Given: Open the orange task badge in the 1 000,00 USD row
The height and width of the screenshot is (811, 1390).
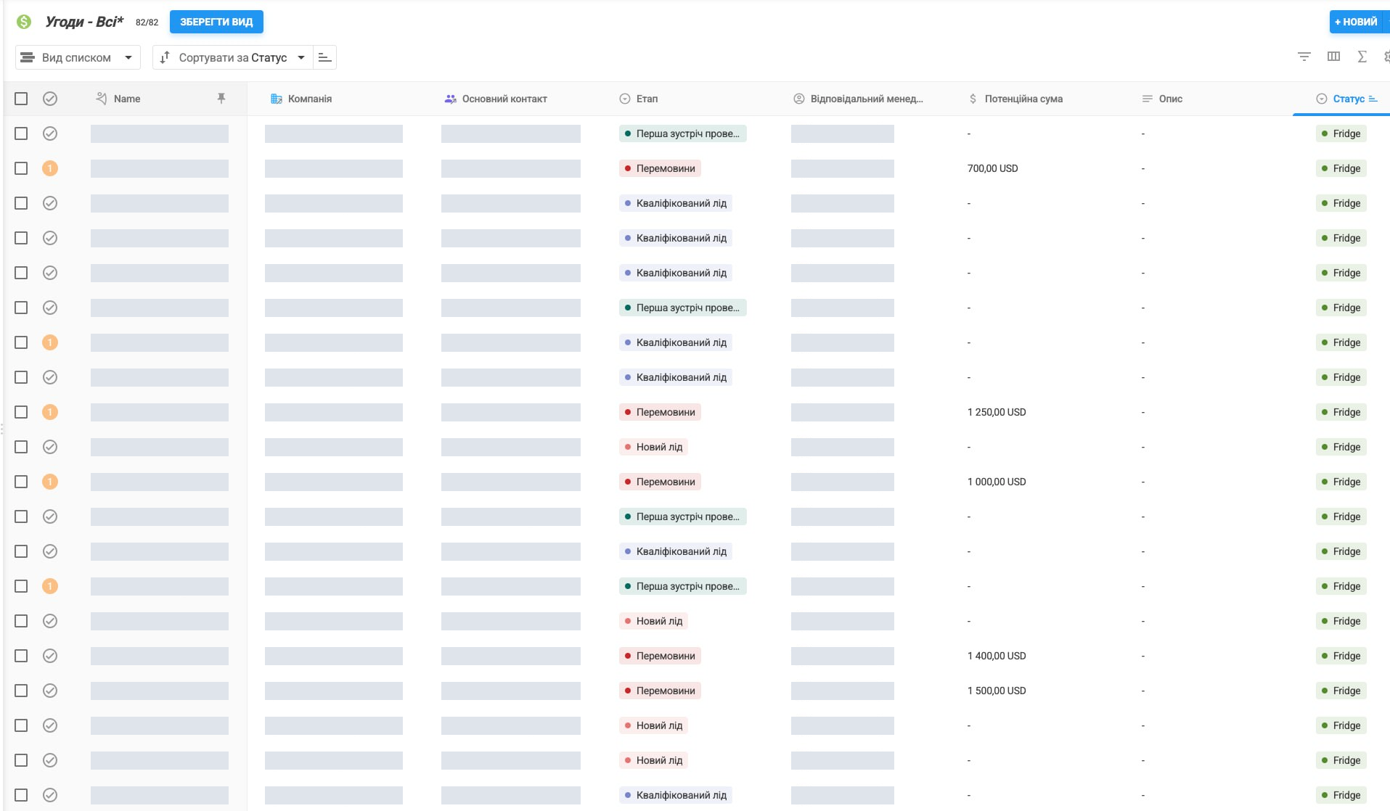Looking at the screenshot, I should [50, 482].
